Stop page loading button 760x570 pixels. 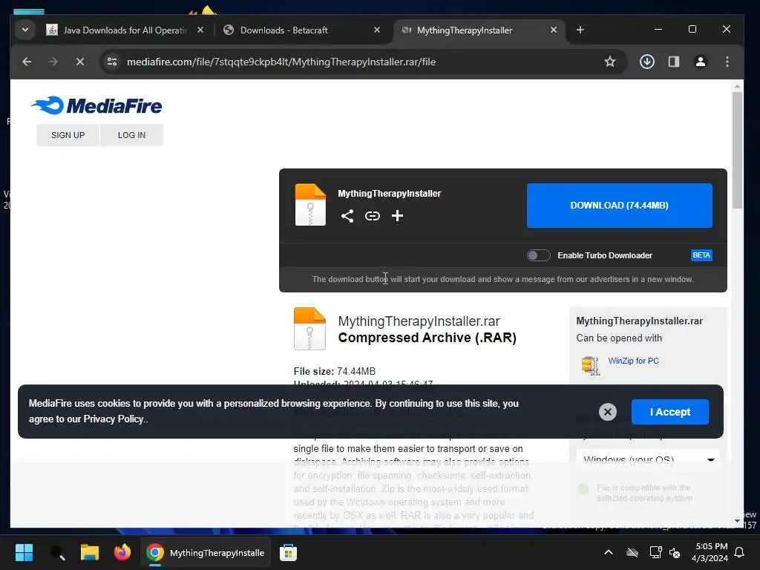tap(80, 62)
